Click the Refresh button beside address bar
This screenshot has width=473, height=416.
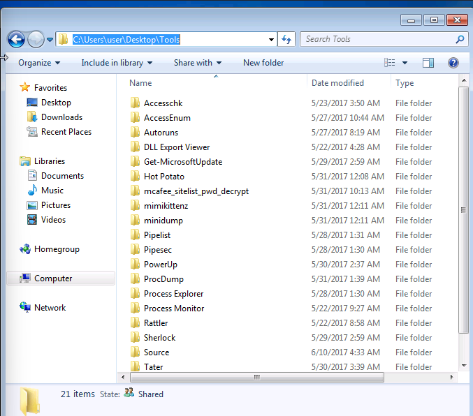pos(286,40)
